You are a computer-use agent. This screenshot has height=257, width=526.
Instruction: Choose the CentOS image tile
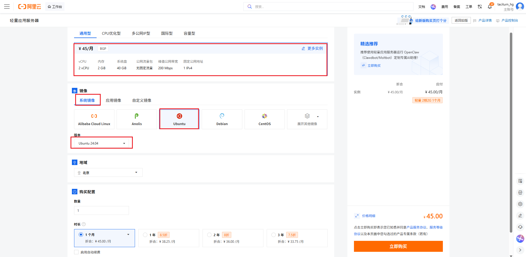click(x=264, y=119)
